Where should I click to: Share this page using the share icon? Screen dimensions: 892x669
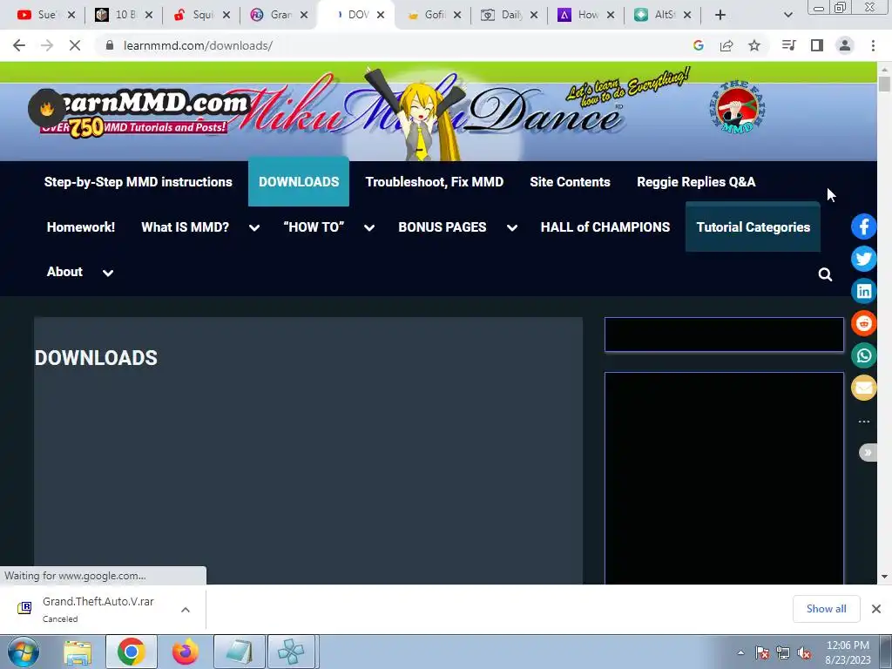point(726,45)
